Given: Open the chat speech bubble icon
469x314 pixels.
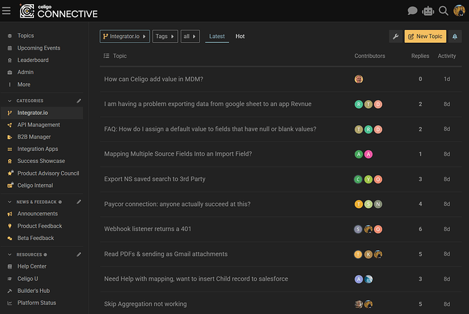Looking at the screenshot, I should coord(412,11).
